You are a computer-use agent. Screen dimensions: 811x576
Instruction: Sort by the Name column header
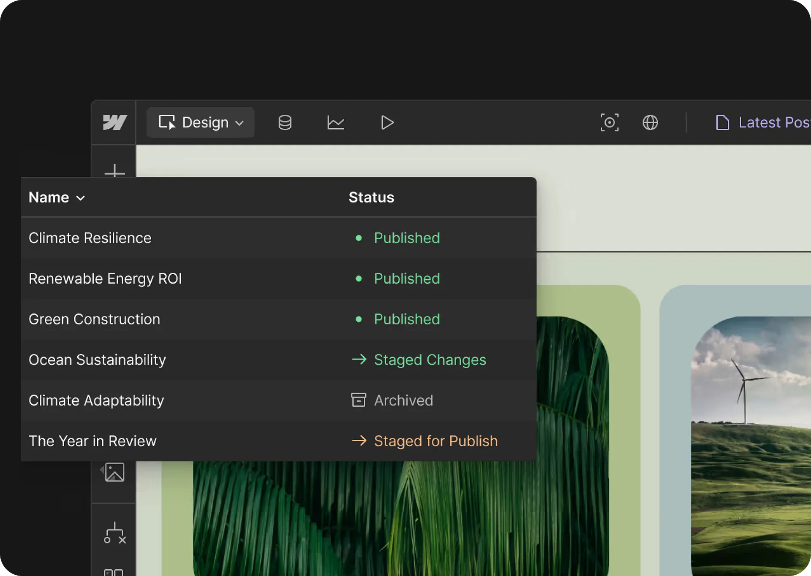click(57, 197)
